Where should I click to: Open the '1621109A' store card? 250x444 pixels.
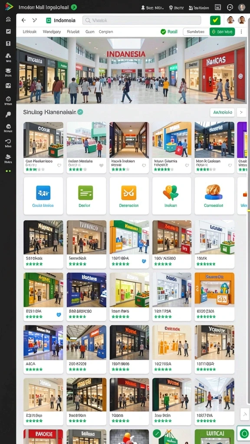coord(172,349)
